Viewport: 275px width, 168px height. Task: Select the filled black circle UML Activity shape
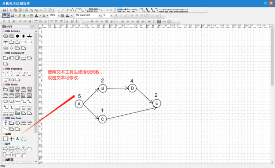tap(17, 36)
